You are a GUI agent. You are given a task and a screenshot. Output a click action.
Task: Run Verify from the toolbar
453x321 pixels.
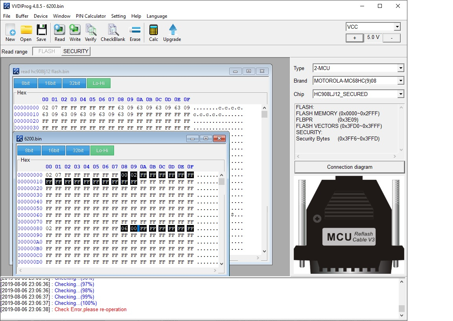(90, 30)
